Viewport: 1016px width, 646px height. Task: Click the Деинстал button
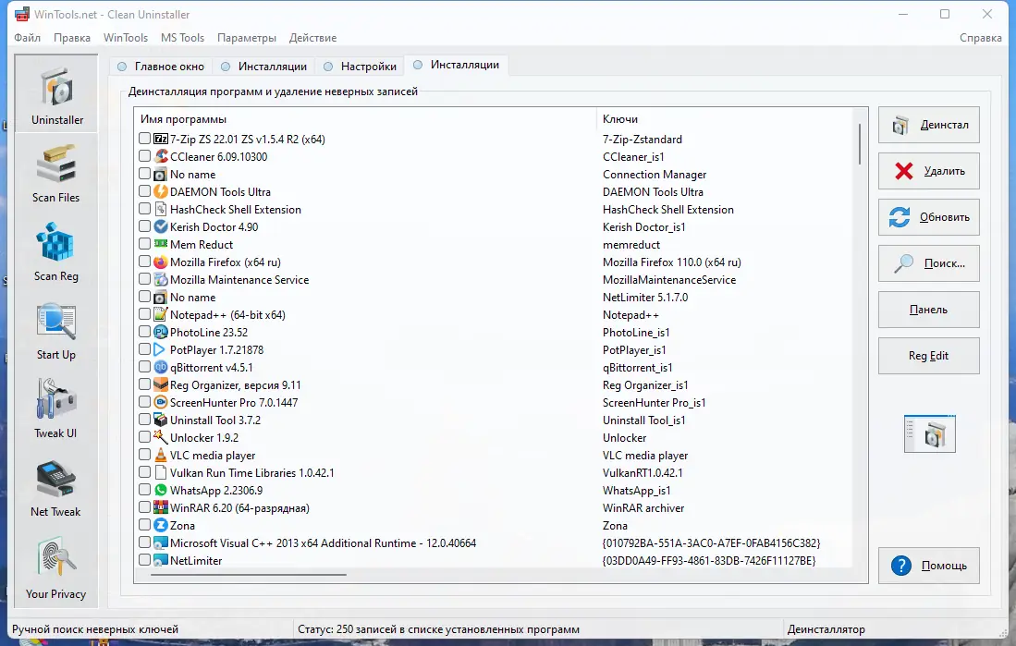[x=928, y=125]
